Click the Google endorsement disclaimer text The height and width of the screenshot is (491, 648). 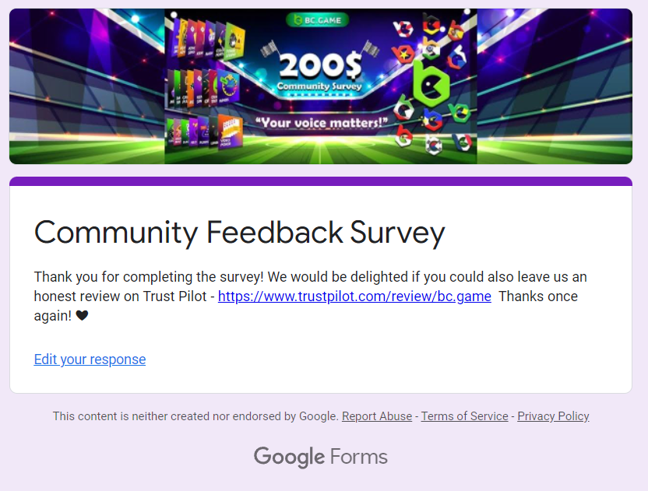click(195, 416)
